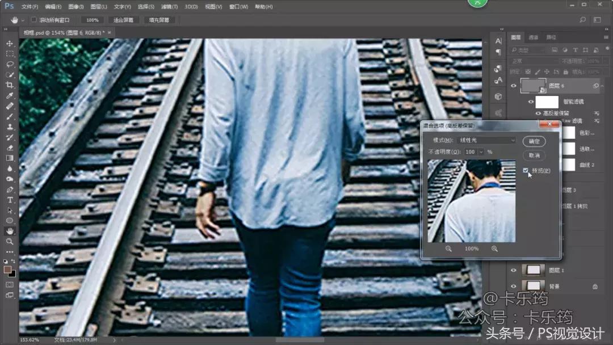Click the lock transparent pixels icon
The image size is (613, 345).
[528, 72]
